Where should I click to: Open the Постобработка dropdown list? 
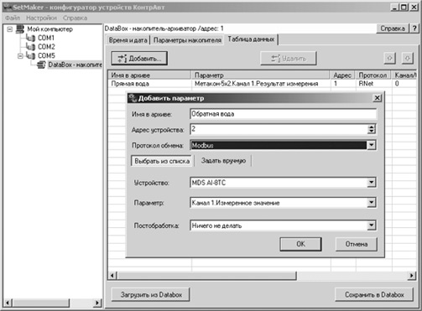[371, 225]
